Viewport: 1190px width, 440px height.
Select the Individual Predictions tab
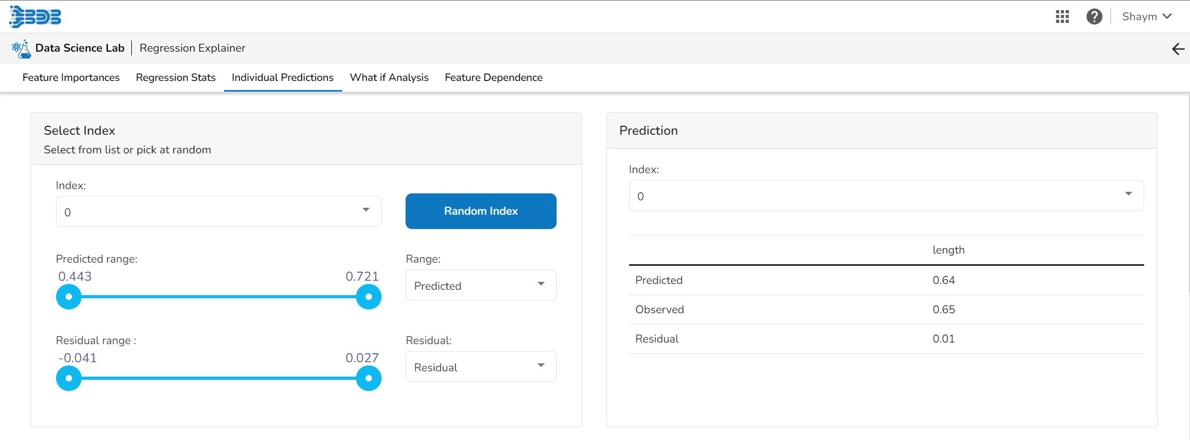pos(282,78)
